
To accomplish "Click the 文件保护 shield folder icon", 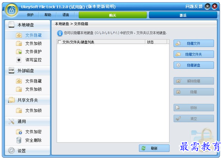I will coord(19,52).
